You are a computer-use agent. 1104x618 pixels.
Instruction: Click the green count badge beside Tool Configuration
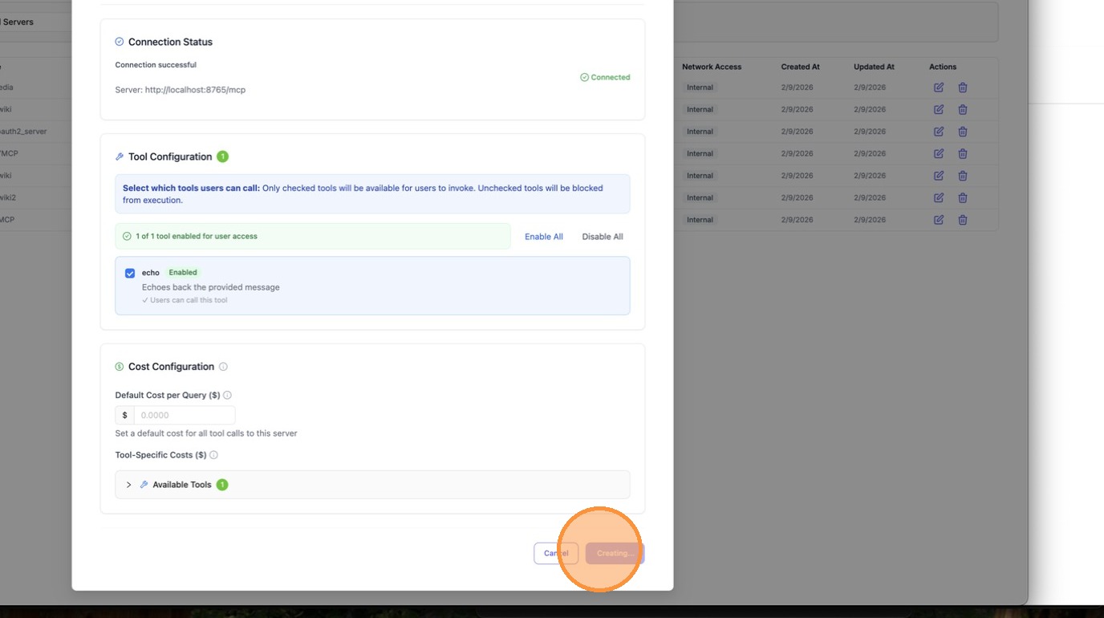coord(222,157)
